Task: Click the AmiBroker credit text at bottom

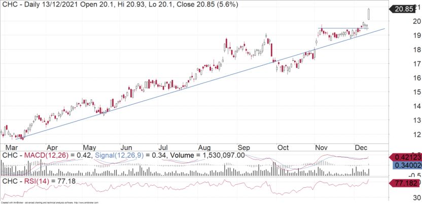Action: pos(50,202)
